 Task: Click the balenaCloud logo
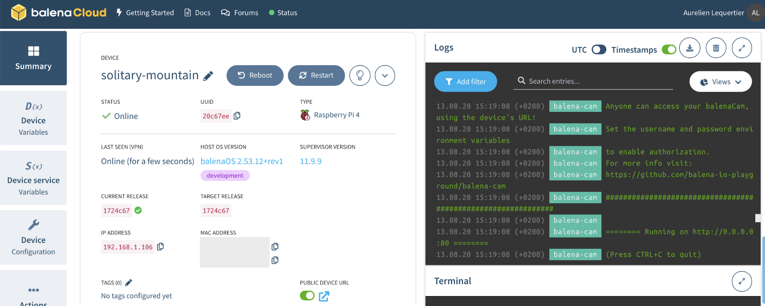pyautogui.click(x=59, y=13)
